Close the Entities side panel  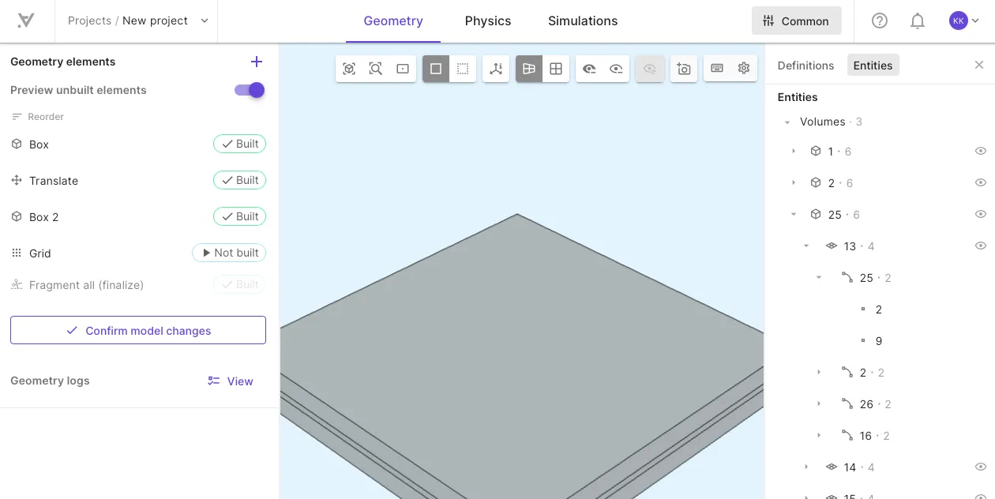[979, 66]
